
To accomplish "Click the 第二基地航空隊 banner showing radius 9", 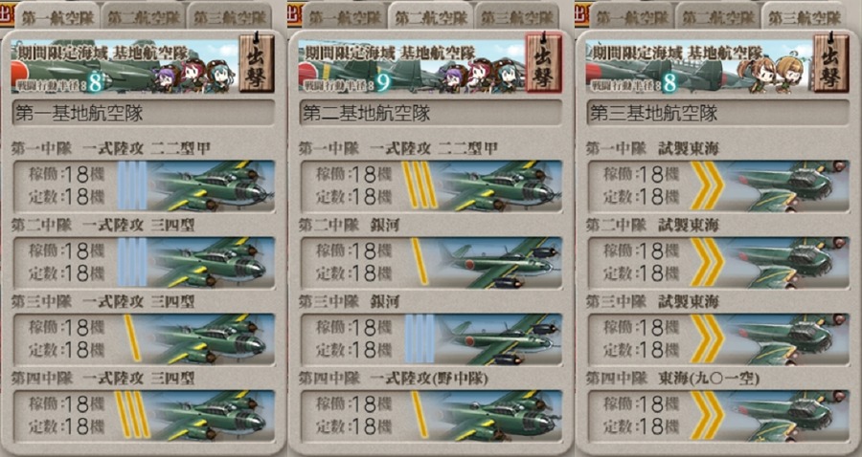I will coord(411,66).
